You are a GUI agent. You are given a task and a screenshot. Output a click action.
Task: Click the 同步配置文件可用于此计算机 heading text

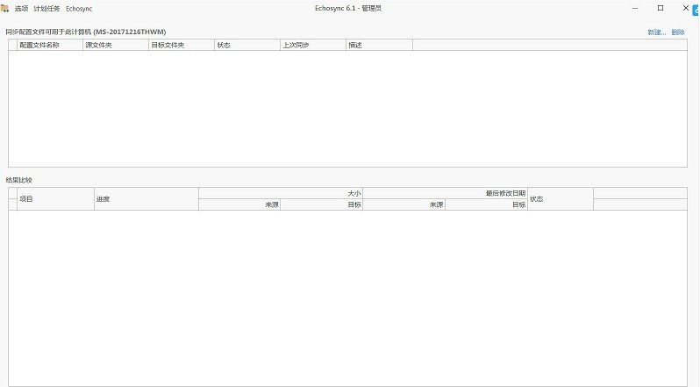86,32
